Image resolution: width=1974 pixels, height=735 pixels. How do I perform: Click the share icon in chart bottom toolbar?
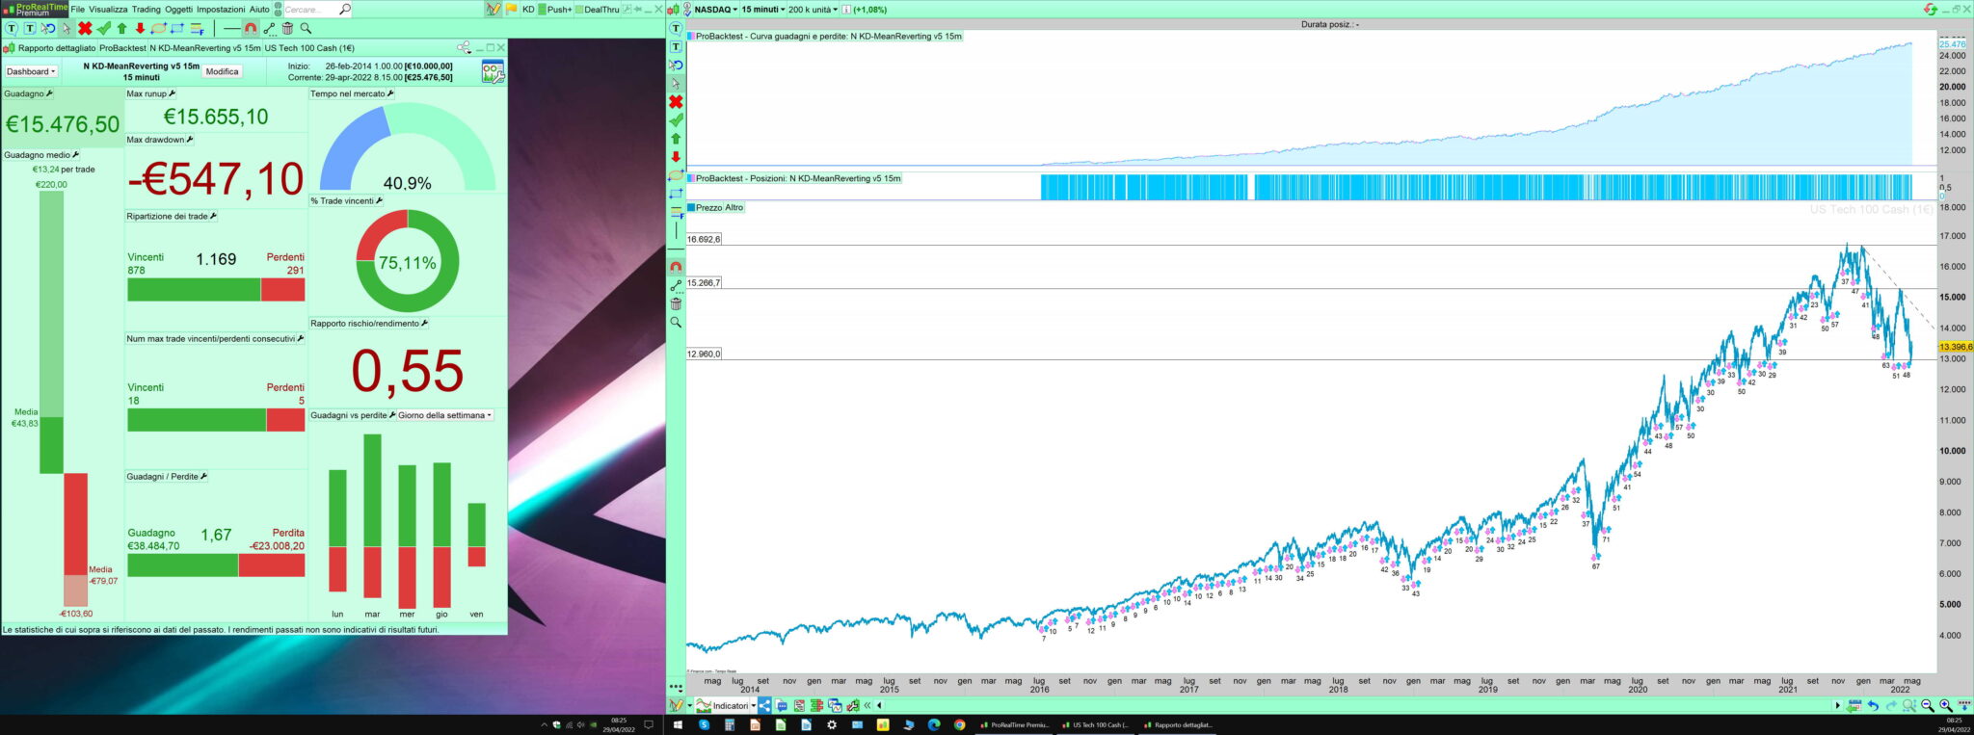click(x=764, y=706)
